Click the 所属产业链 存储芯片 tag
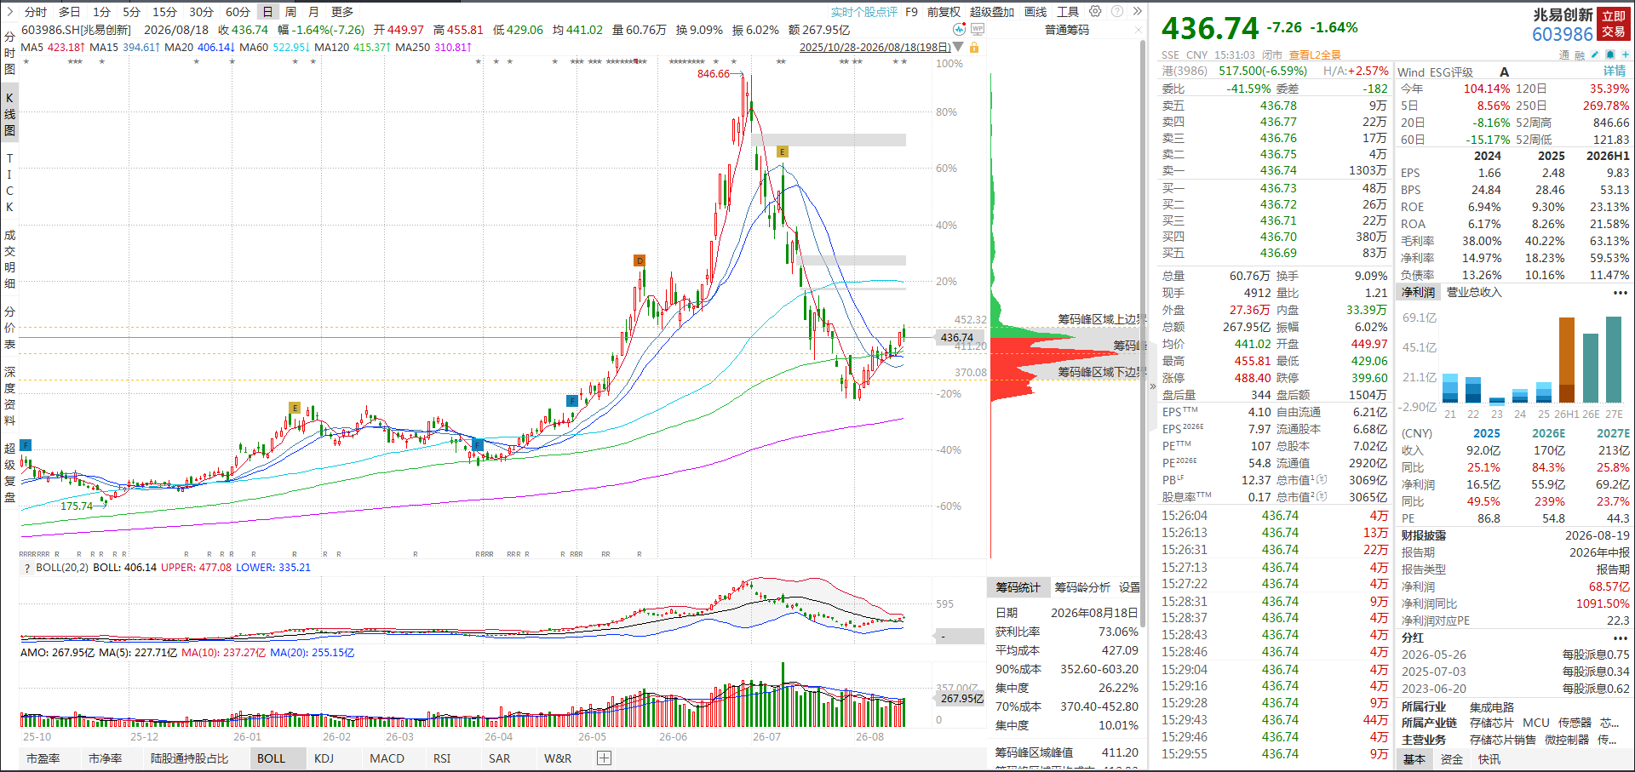 coord(1491,723)
